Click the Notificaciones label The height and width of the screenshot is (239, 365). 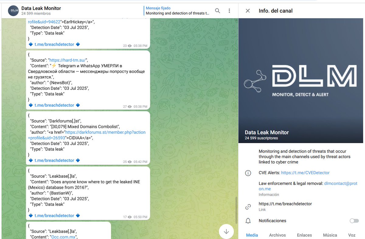click(x=273, y=221)
